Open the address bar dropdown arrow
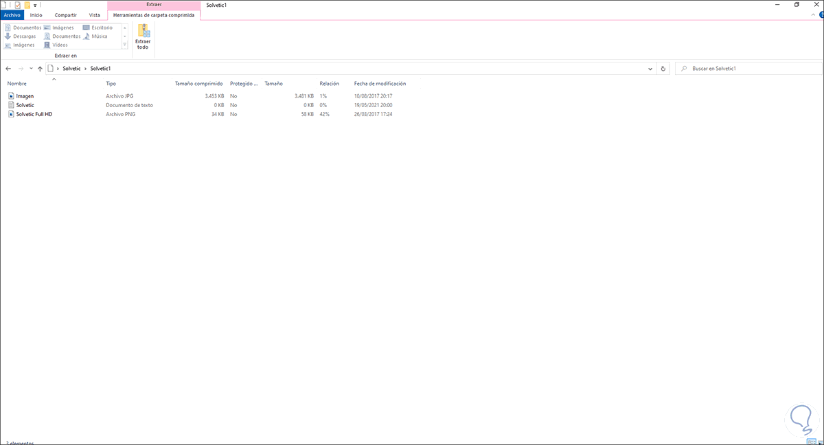This screenshot has width=824, height=445. tap(650, 68)
